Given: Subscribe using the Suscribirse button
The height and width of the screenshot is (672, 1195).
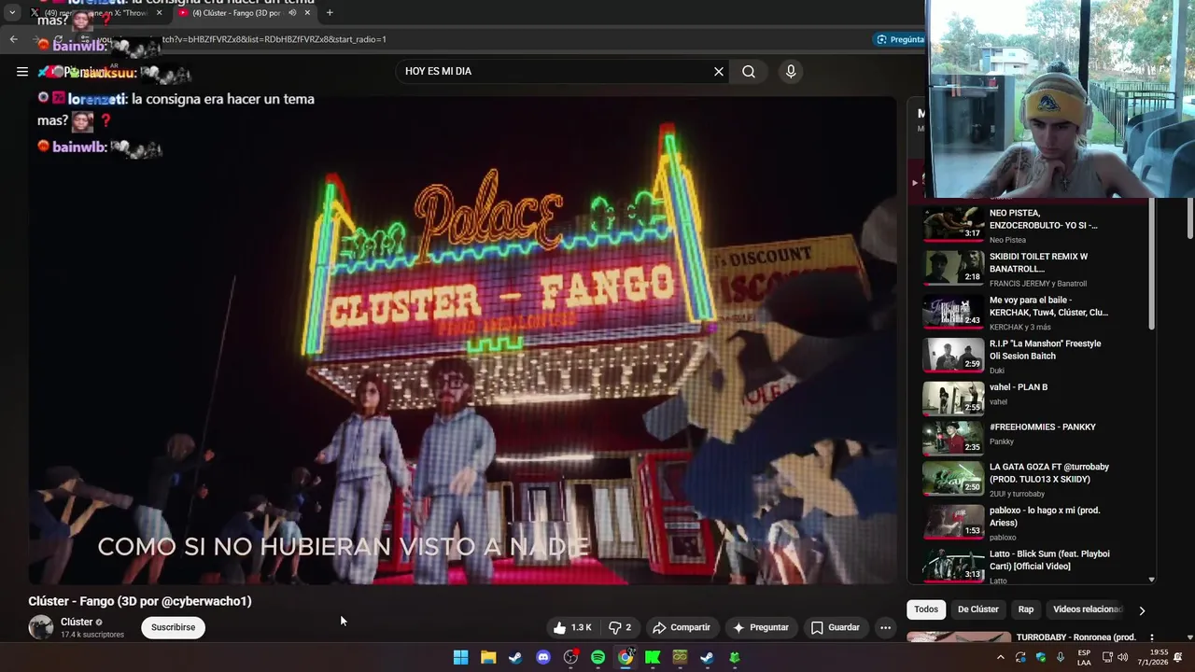Looking at the screenshot, I should tap(173, 627).
